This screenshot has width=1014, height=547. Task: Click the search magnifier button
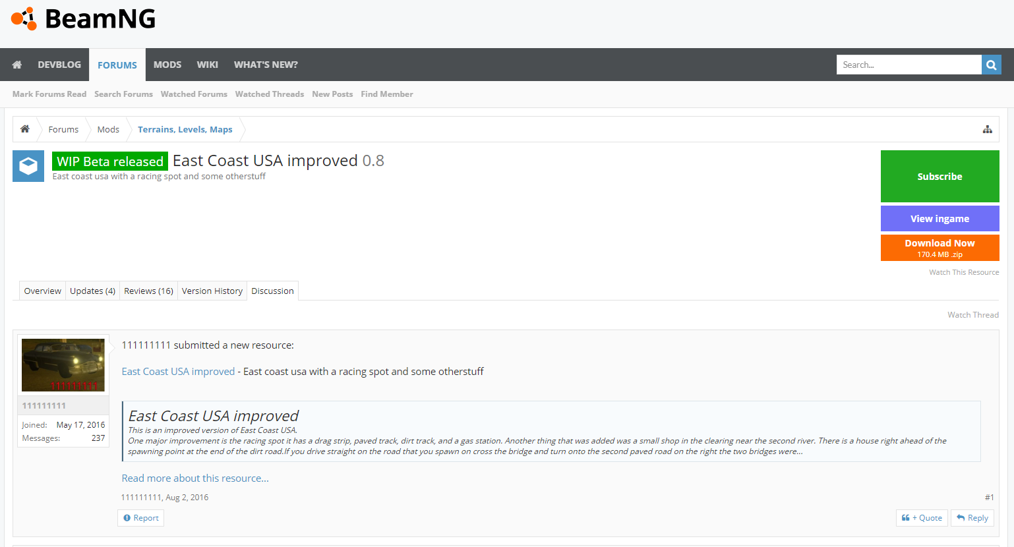coord(991,65)
